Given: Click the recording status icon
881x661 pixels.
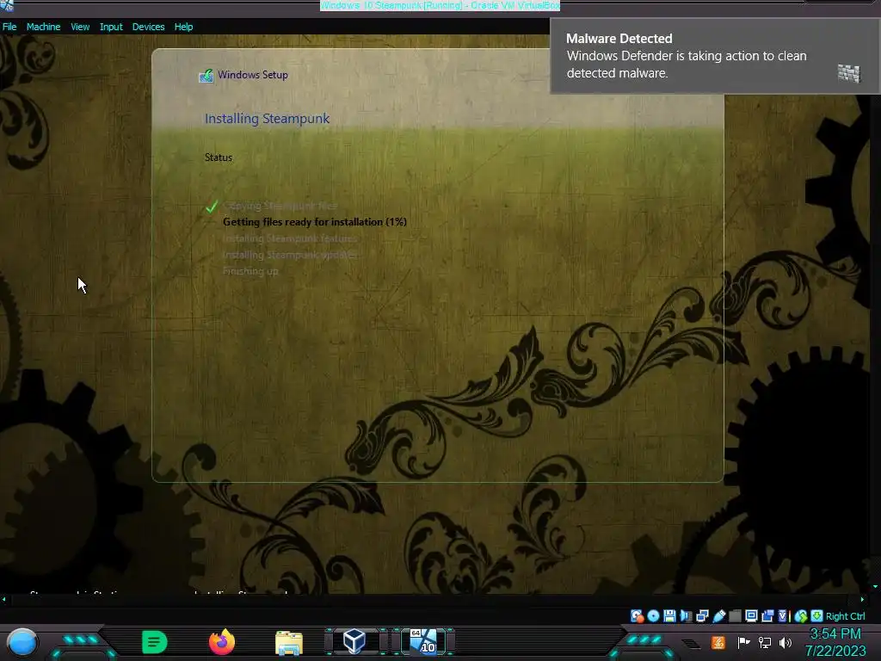Looking at the screenshot, I should [x=767, y=616].
